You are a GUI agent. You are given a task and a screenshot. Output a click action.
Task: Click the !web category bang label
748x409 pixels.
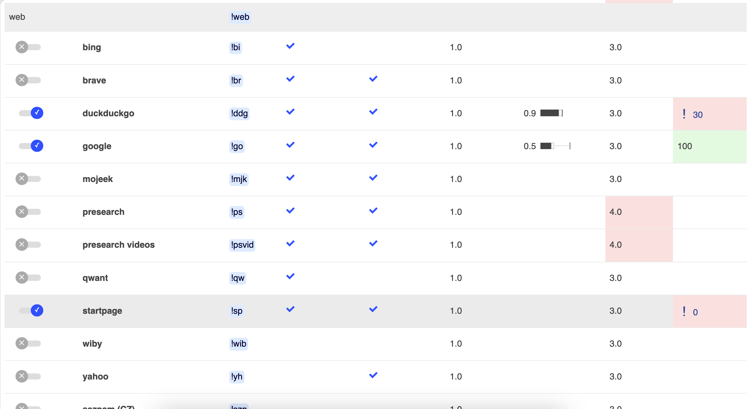240,17
